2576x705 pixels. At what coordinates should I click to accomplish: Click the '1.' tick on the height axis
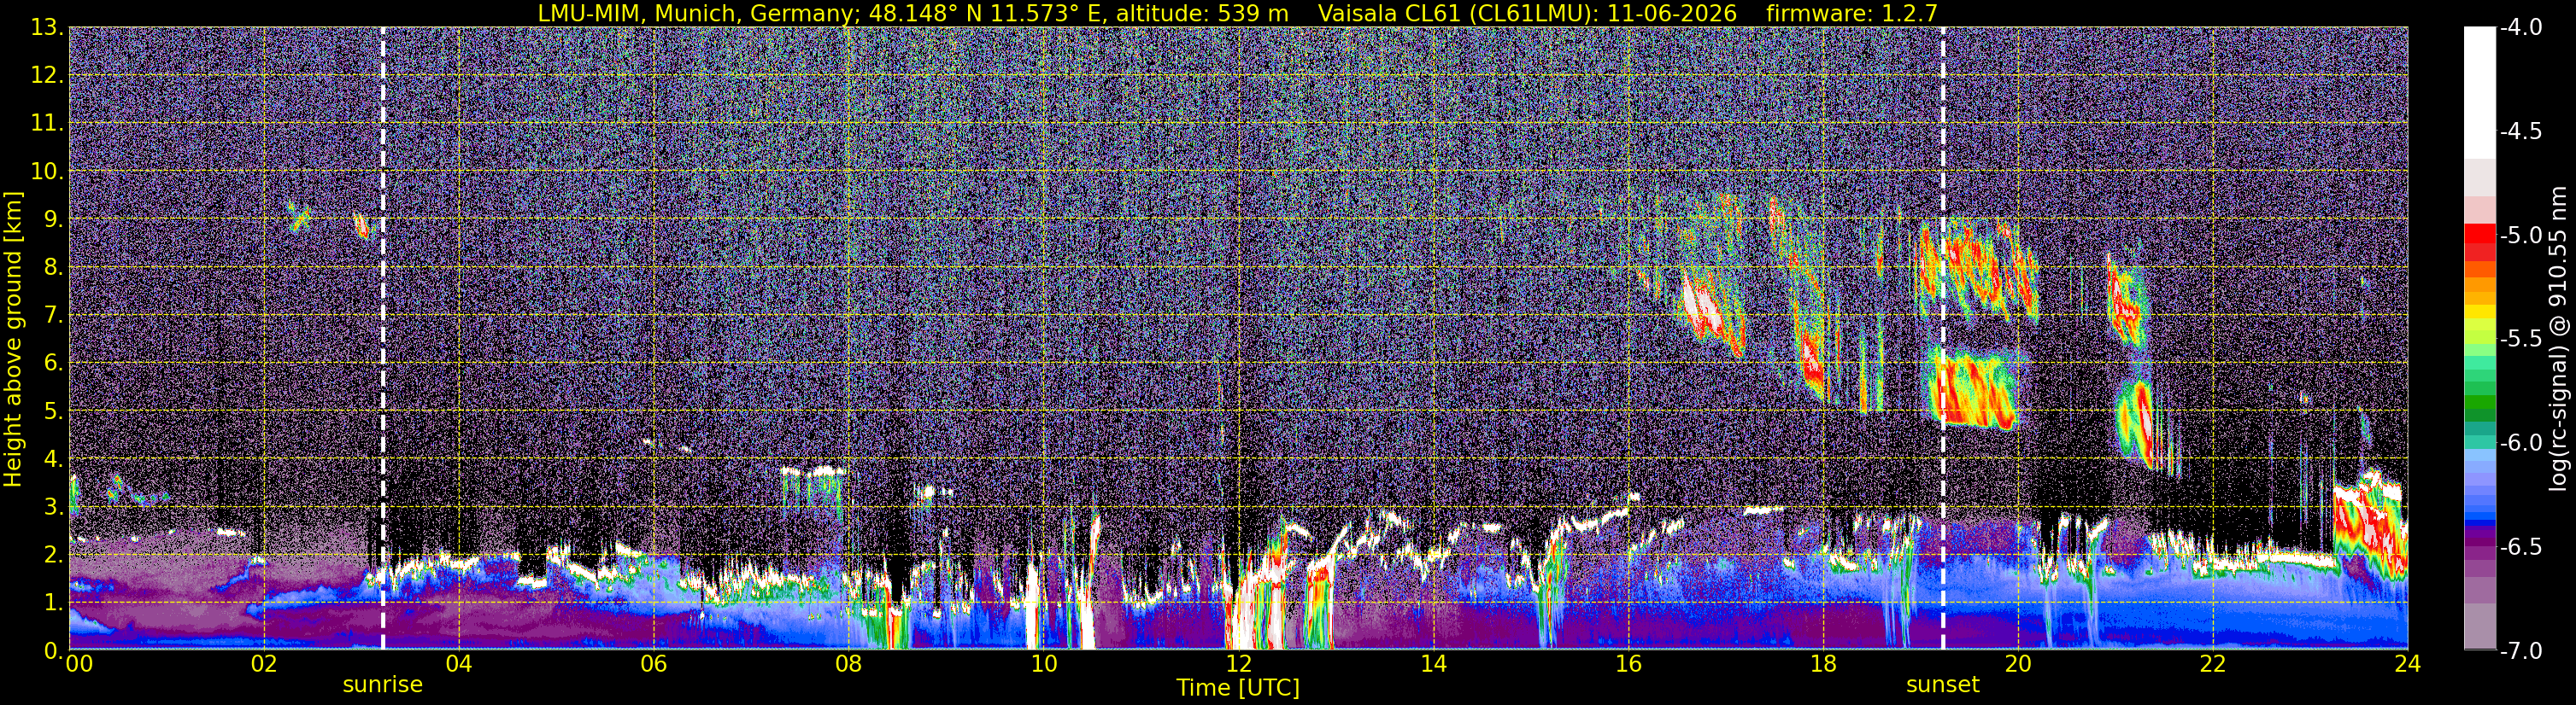pos(53,603)
